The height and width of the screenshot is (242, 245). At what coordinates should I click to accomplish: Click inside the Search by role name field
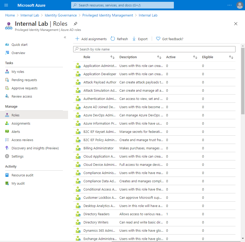coord(154,49)
